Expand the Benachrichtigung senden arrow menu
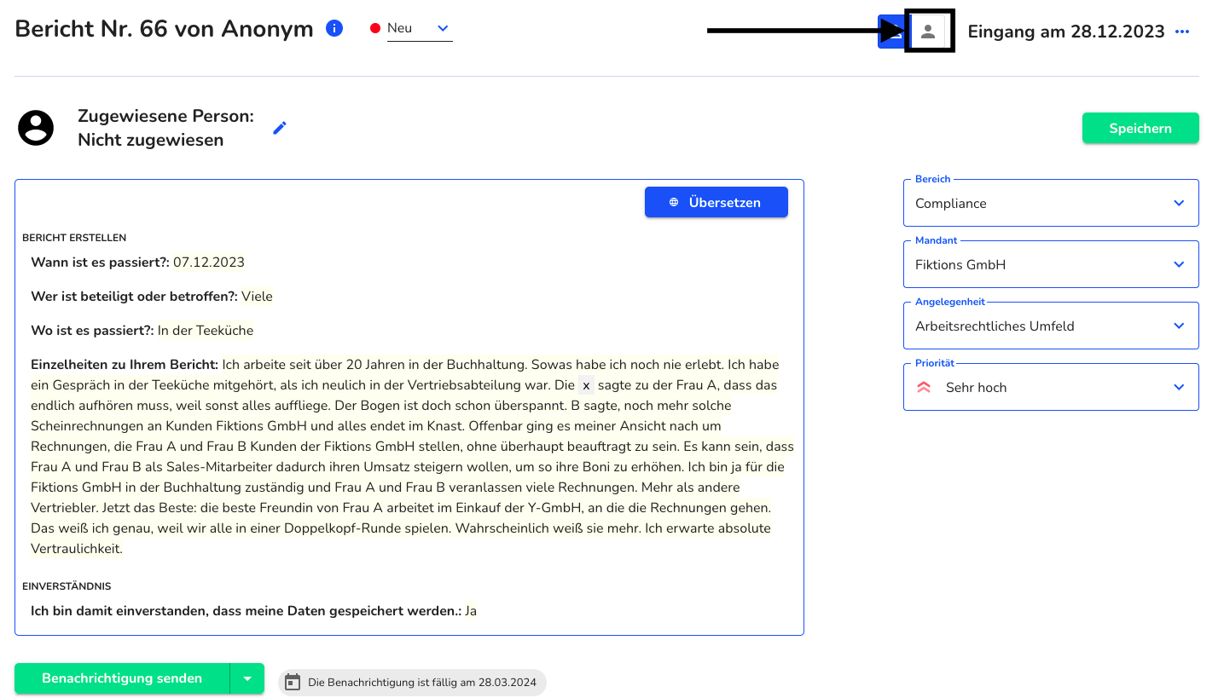 point(247,678)
